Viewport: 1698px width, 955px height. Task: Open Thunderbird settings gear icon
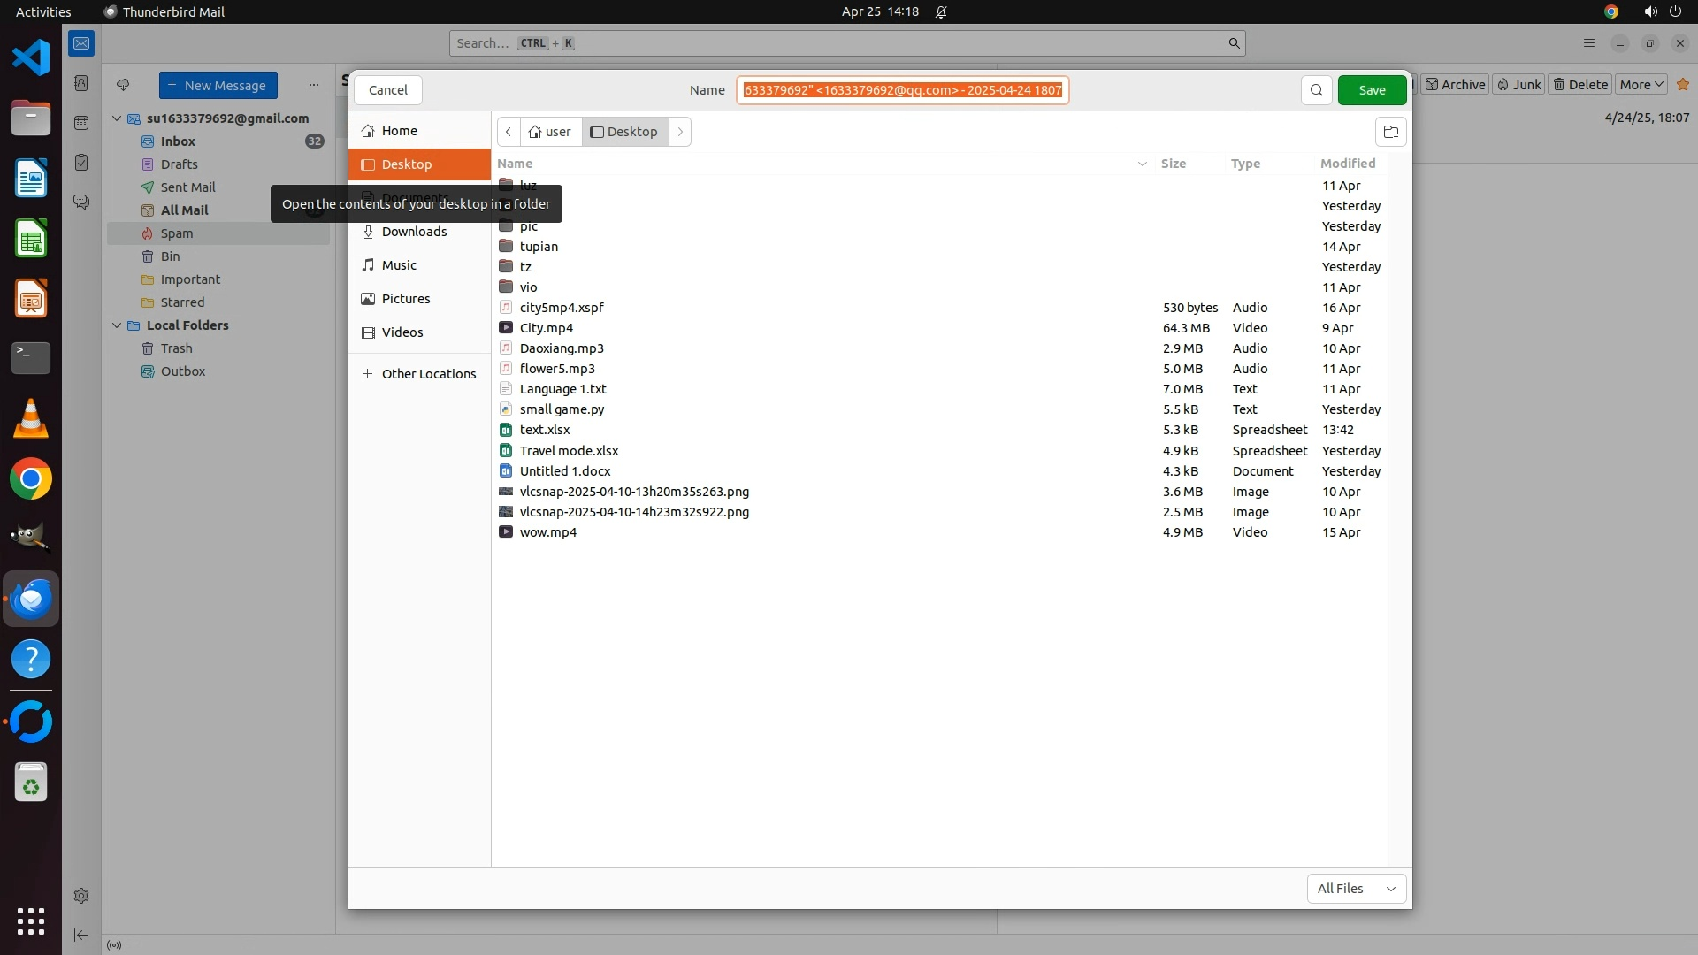(81, 896)
